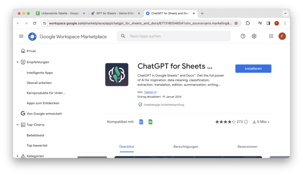
Task: Open the Chrome three-dot menu
Action: pos(285,23)
